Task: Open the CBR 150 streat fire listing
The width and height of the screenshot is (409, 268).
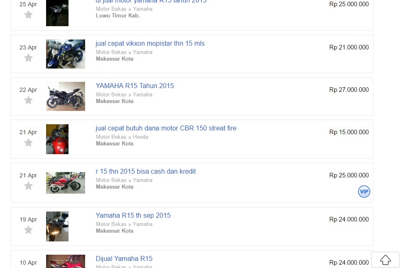Action: click(x=166, y=128)
